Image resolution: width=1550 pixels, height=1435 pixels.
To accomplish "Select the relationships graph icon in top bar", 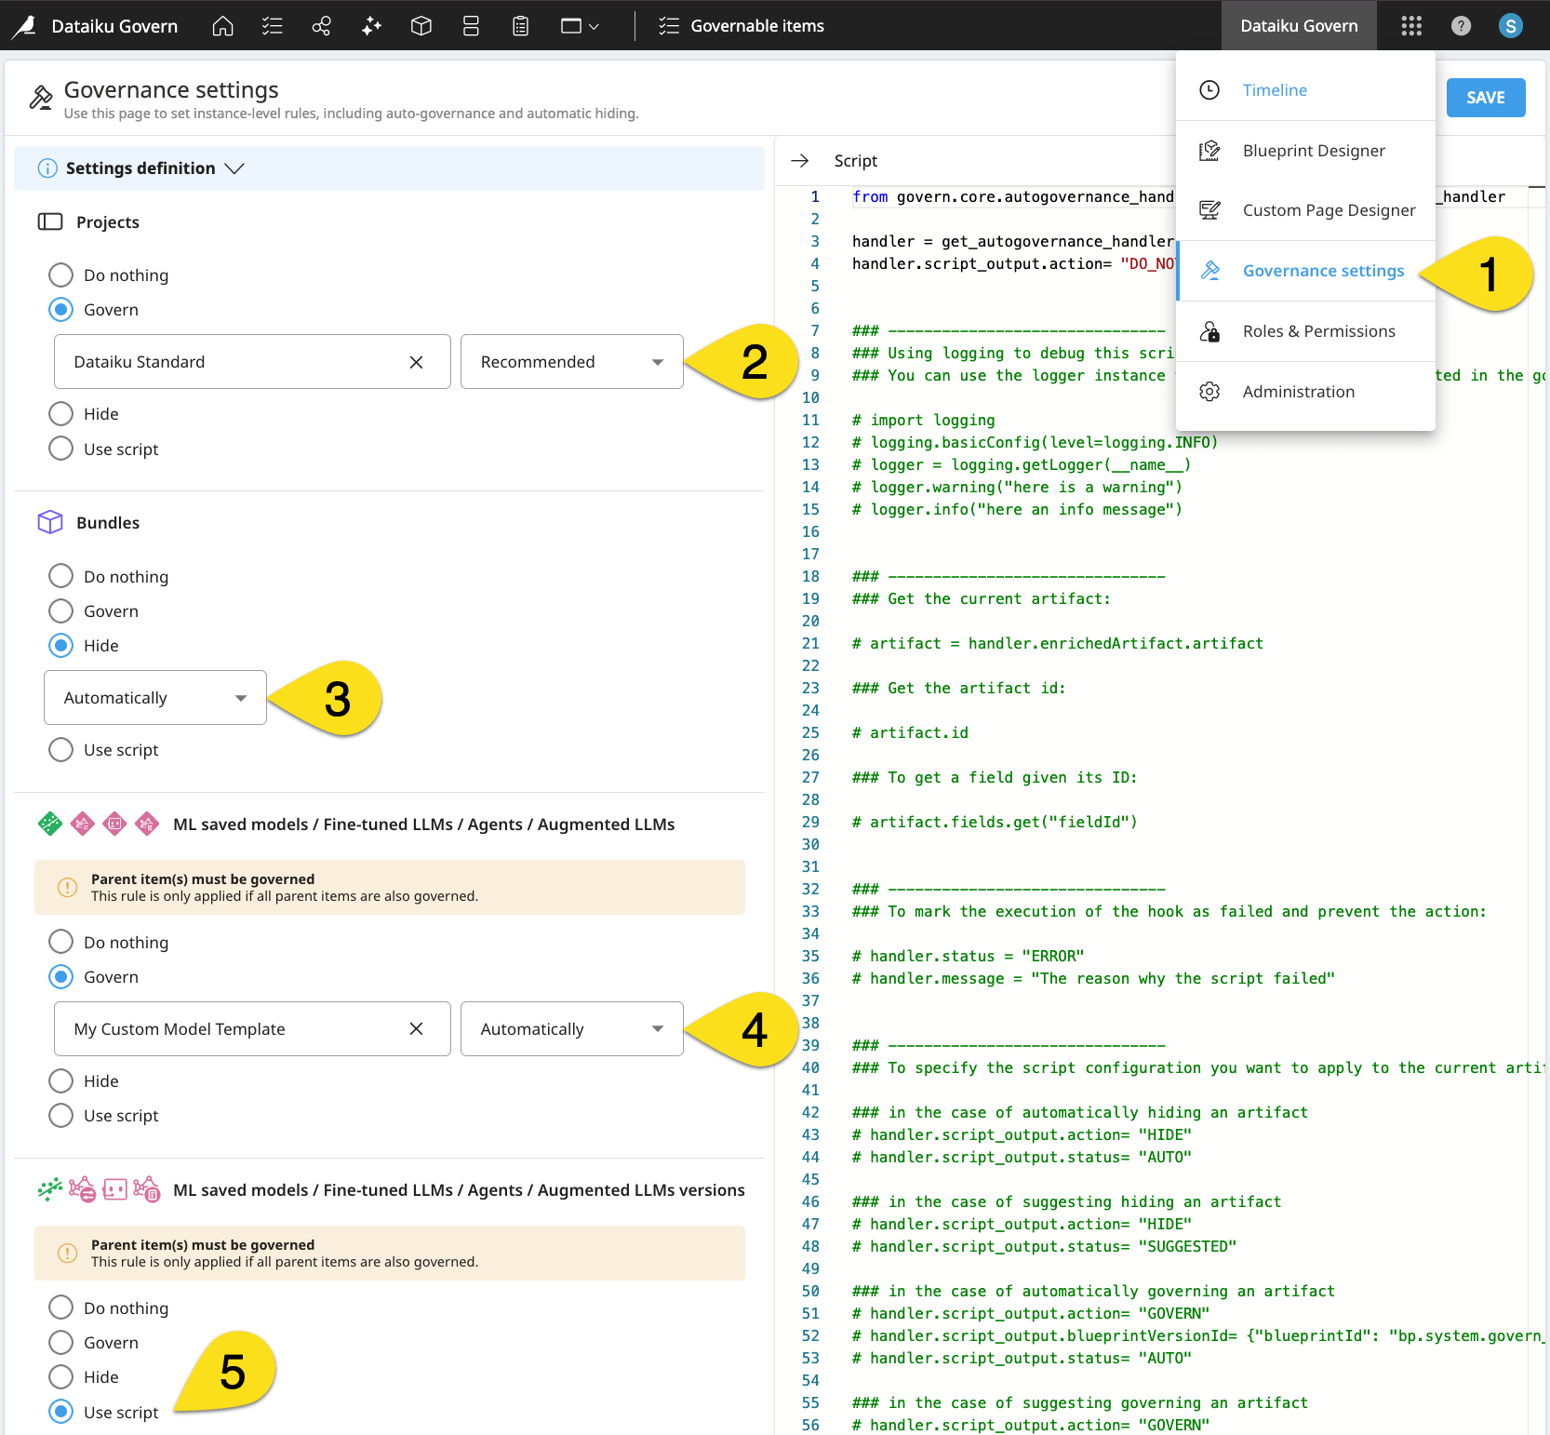I will pyautogui.click(x=321, y=25).
